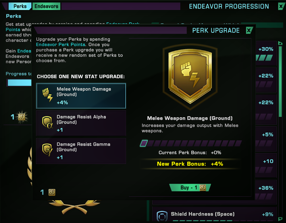Open the Endeavors tab
This screenshot has width=286, height=223.
46,6
